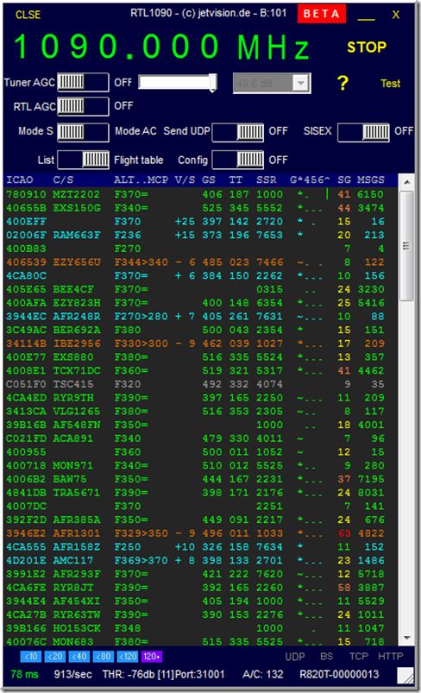
Task: Click the BS status indicator
Action: tap(326, 656)
